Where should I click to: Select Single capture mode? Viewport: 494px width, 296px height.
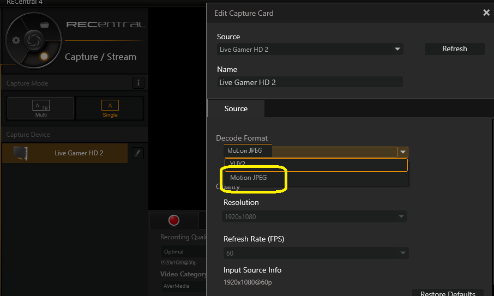[x=110, y=108]
